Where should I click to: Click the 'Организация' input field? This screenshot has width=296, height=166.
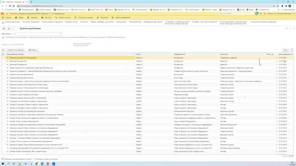(38, 34)
